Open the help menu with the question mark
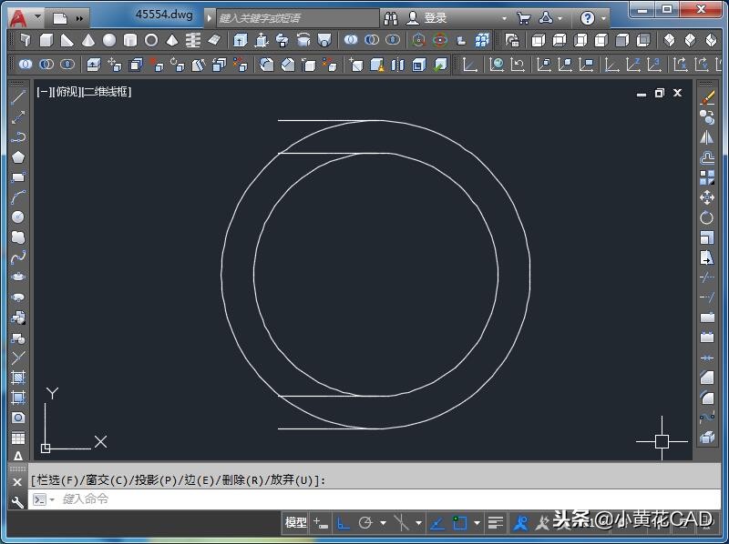Viewport: 729px width, 544px height. click(588, 17)
